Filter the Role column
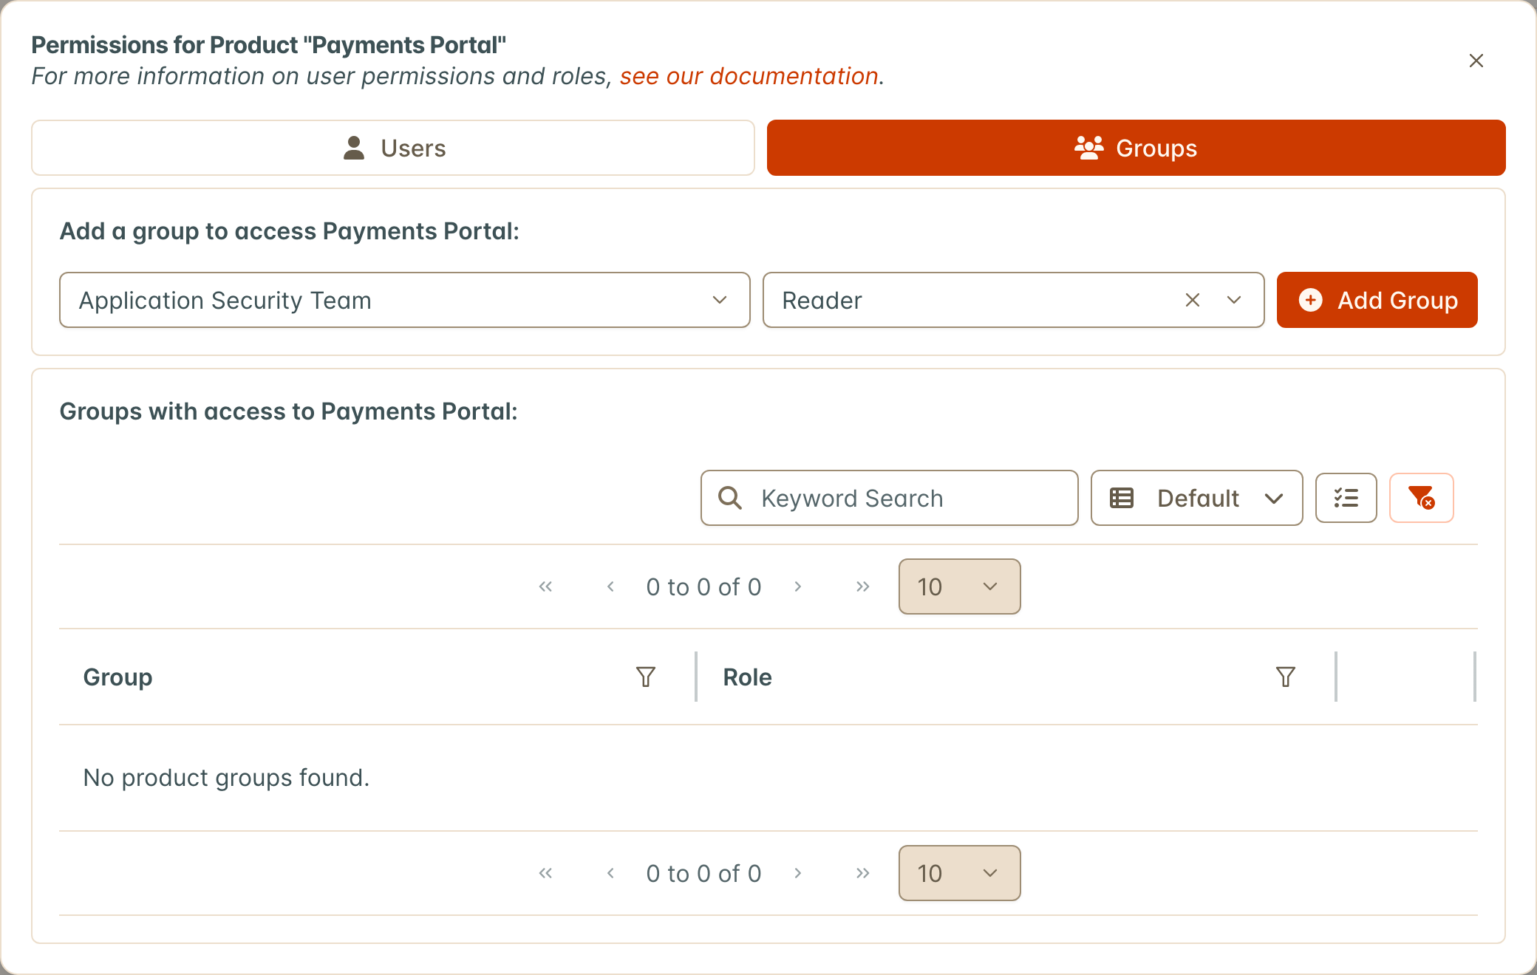 1286,677
